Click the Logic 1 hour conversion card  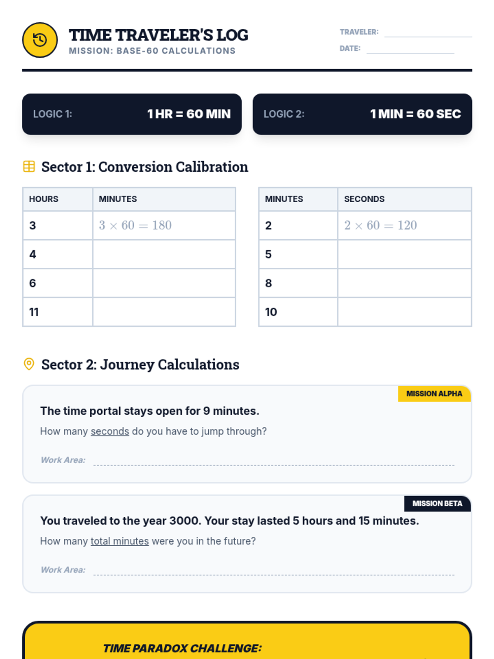click(x=132, y=114)
